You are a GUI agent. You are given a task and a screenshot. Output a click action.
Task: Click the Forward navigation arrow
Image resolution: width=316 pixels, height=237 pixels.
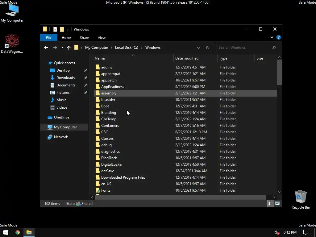click(x=55, y=48)
